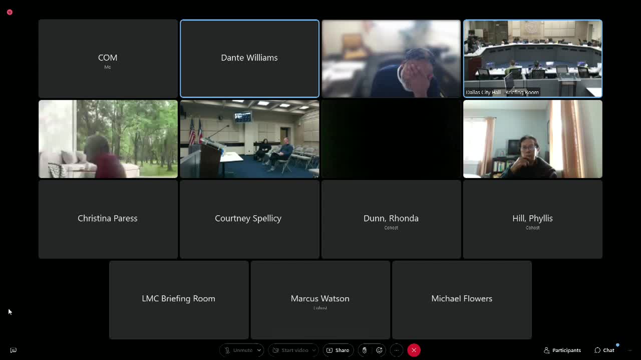Turn on camera with Start video

[x=290, y=350]
